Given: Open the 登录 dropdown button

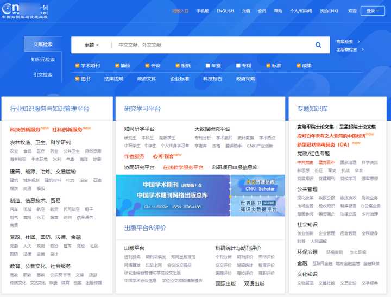Looking at the screenshot, I should pyautogui.click(x=374, y=11).
